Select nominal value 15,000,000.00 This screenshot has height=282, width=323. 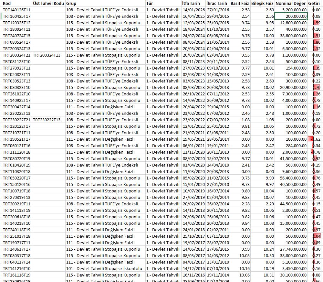pyautogui.click(x=291, y=223)
